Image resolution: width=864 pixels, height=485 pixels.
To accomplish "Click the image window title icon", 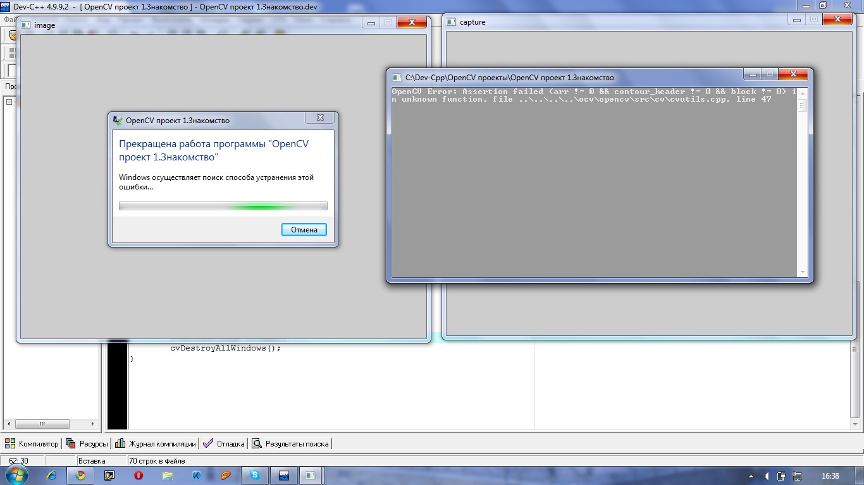I will (26, 25).
